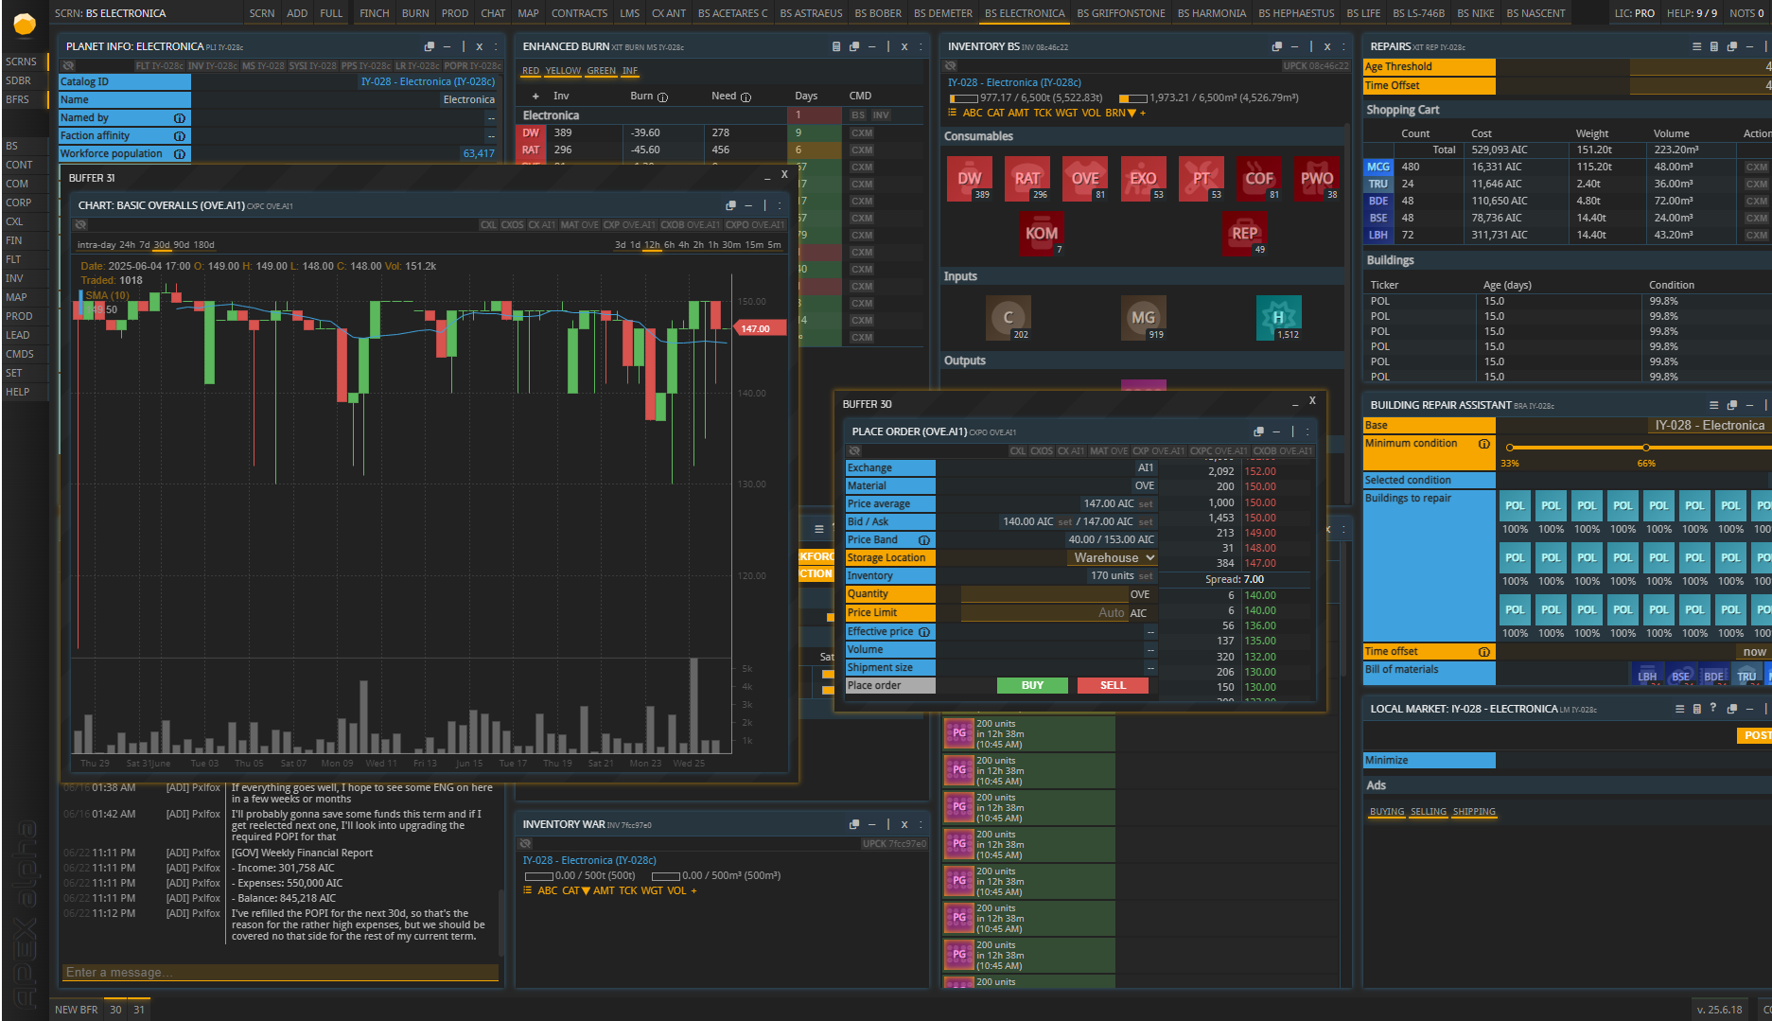This screenshot has width=1772, height=1021.
Task: Open the PROD item in left sidebar
Action: pyautogui.click(x=19, y=316)
